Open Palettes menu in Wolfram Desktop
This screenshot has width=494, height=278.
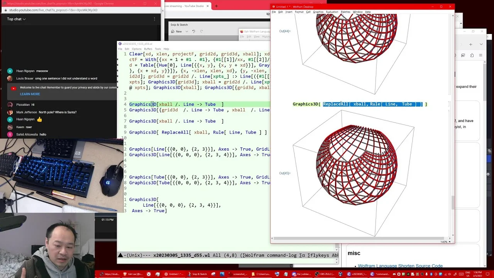coord(345,12)
